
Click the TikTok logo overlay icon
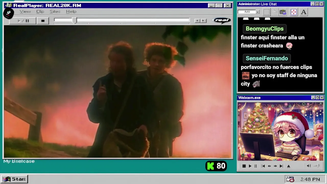pyautogui.click(x=8, y=13)
